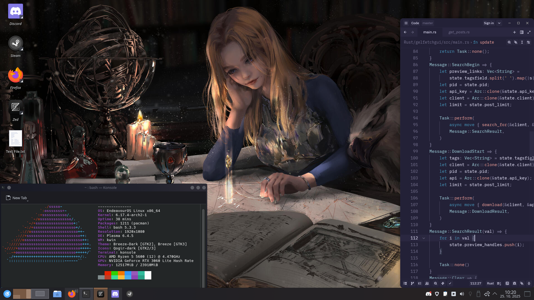534x300 pixels.
Task: Open the editor controls sliders icon
Action: pyautogui.click(x=528, y=42)
